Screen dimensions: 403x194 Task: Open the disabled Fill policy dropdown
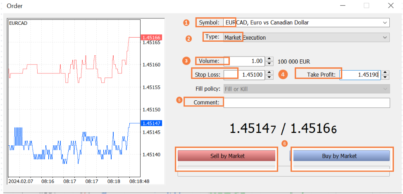[x=385, y=89]
